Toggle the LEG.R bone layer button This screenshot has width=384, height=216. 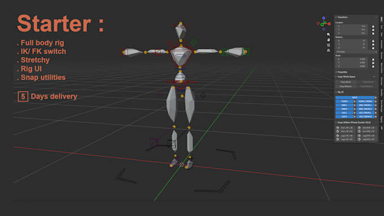point(344,117)
